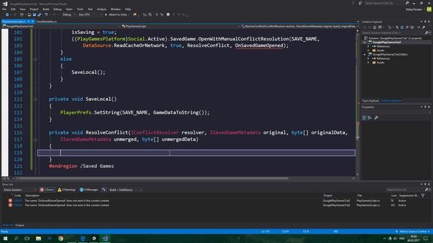Click the Refresh icon in Solution Explorer
433x243 pixels.
tap(402, 27)
